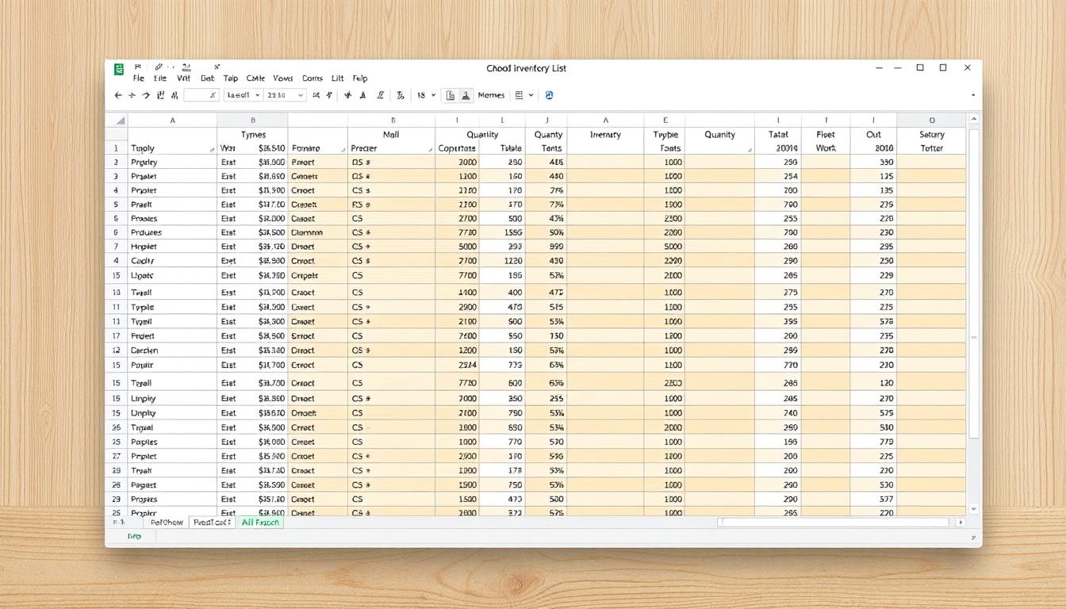Open the Vovel menu
Screen dimensions: 1066x609
pyautogui.click(x=283, y=79)
